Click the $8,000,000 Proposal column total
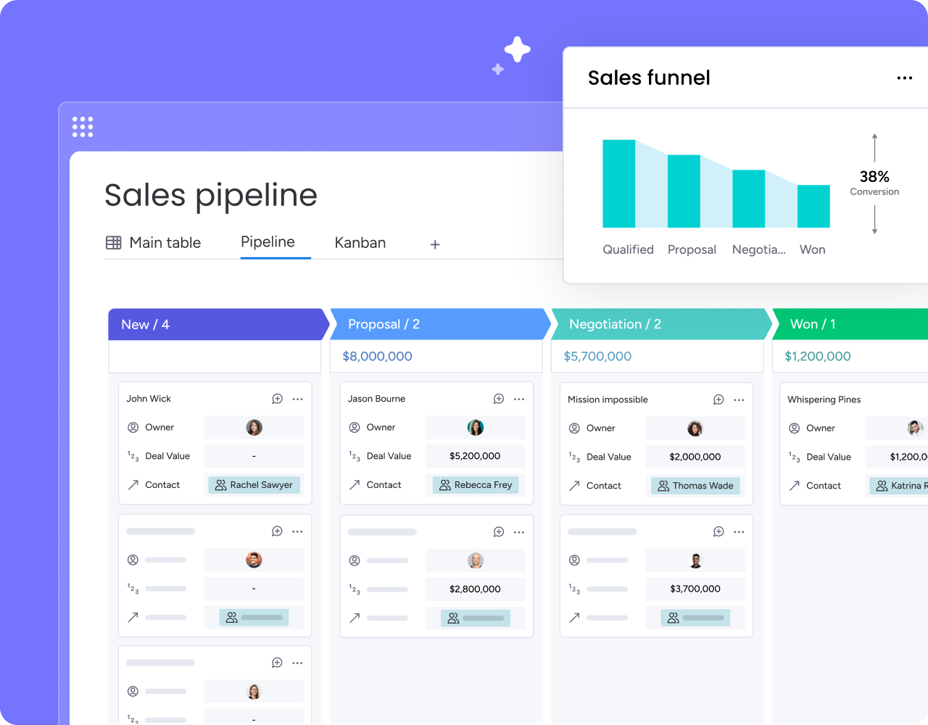 coord(377,356)
